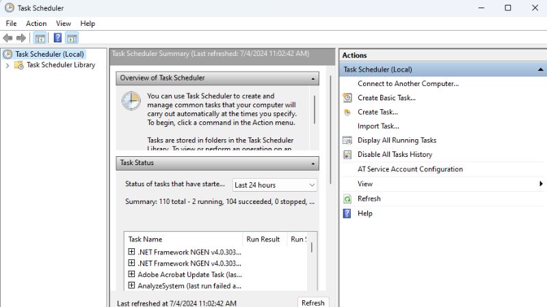
Task: Click the green Refresh icon in Actions pane
Action: [347, 199]
